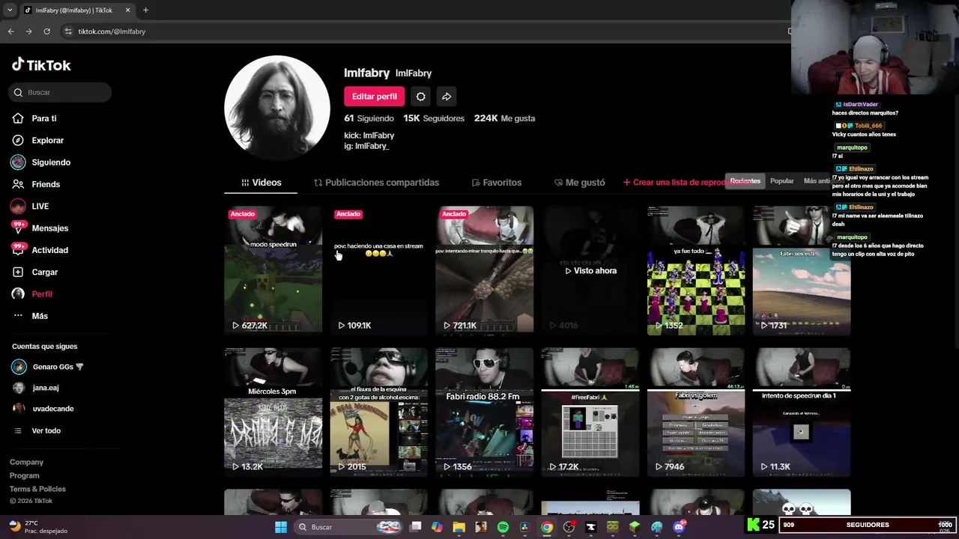
Task: Open Discord from the taskbar
Action: (679, 527)
